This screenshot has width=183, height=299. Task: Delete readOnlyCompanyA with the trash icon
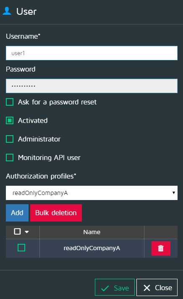(161, 248)
